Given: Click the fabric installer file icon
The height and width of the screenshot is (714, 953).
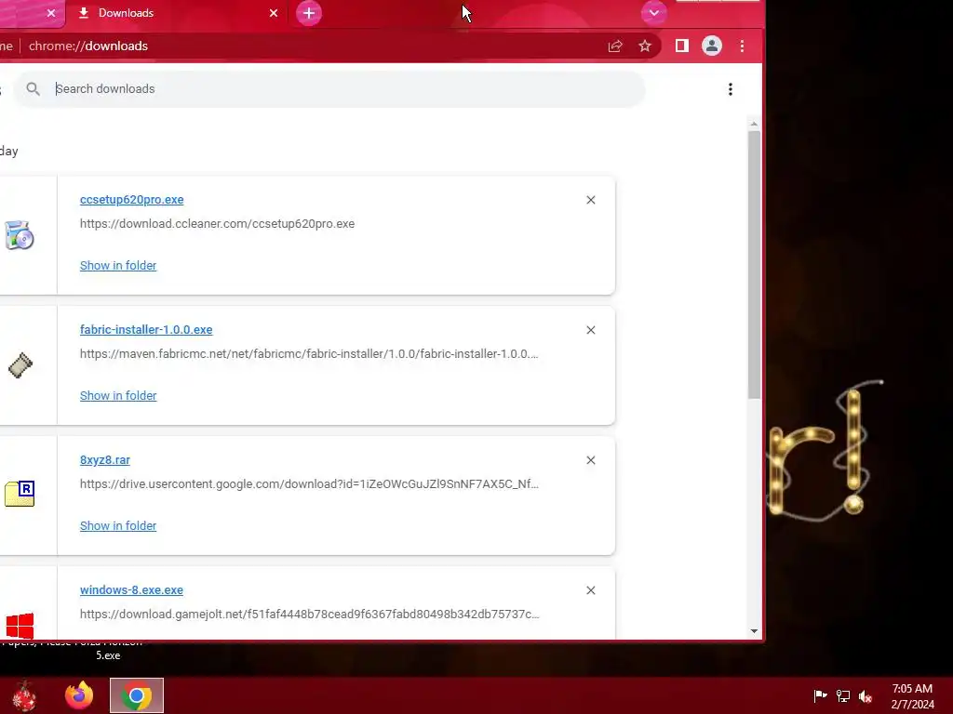Looking at the screenshot, I should pyautogui.click(x=20, y=365).
